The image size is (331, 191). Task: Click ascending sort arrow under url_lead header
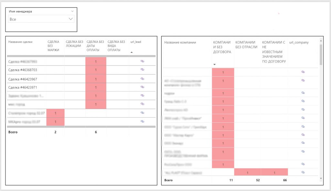click(x=132, y=52)
